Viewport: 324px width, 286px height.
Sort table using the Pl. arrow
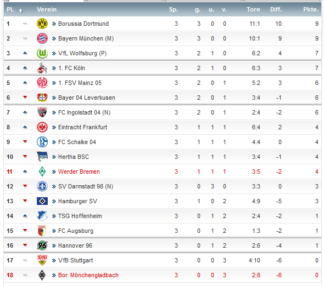(x=20, y=11)
